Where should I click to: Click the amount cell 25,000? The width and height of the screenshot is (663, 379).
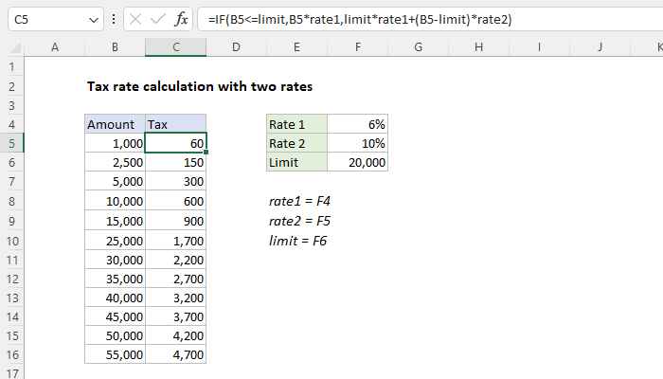point(115,241)
